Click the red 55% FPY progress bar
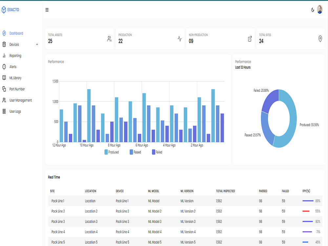 coord(306,211)
